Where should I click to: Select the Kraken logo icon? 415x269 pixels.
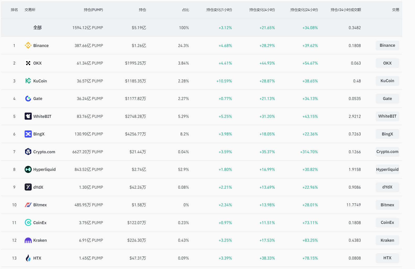click(x=28, y=240)
